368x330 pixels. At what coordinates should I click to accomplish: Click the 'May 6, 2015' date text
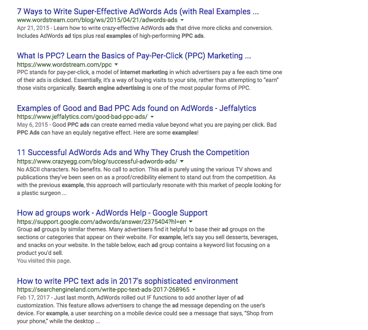[32, 125]
